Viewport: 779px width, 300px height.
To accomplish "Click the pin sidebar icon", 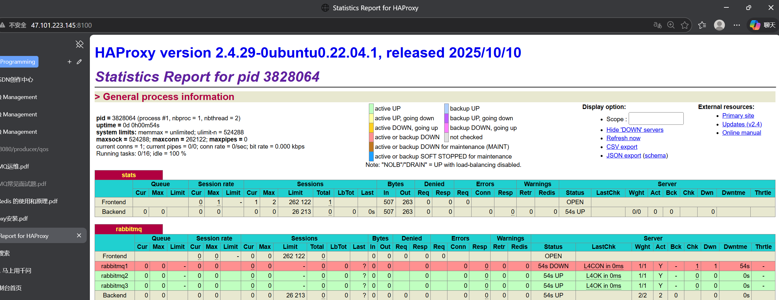I will 80,44.
